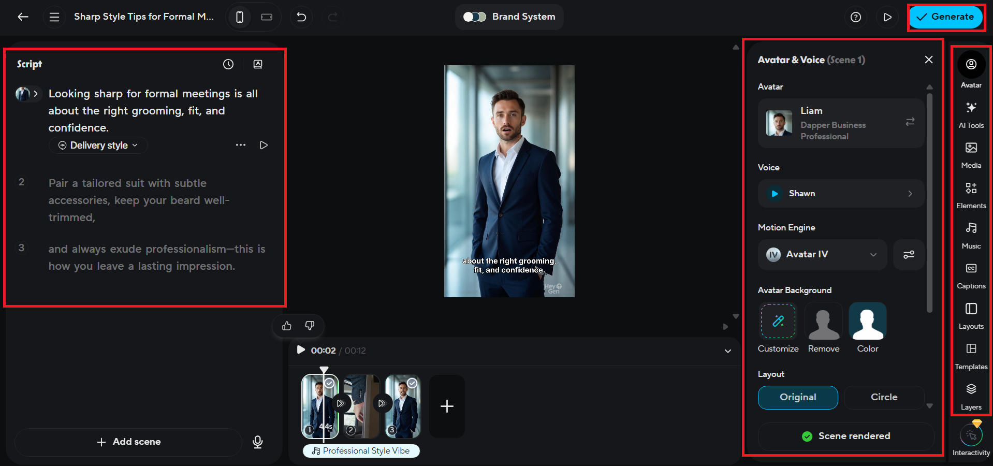Open the Layers sidebar tab
Screen dimensions: 993x466
coord(971,397)
